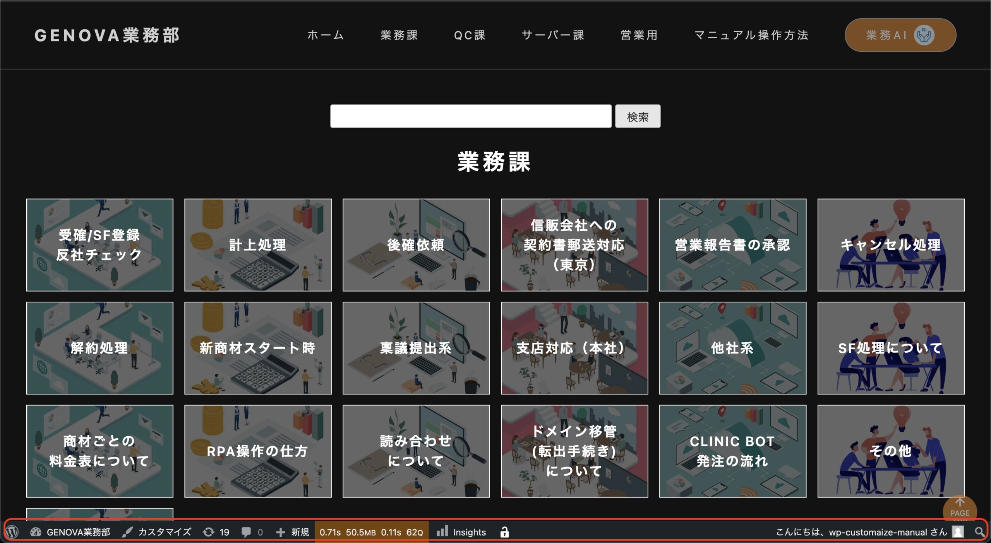
Task: Open Query Monitor performance stats panel
Action: coord(371,532)
